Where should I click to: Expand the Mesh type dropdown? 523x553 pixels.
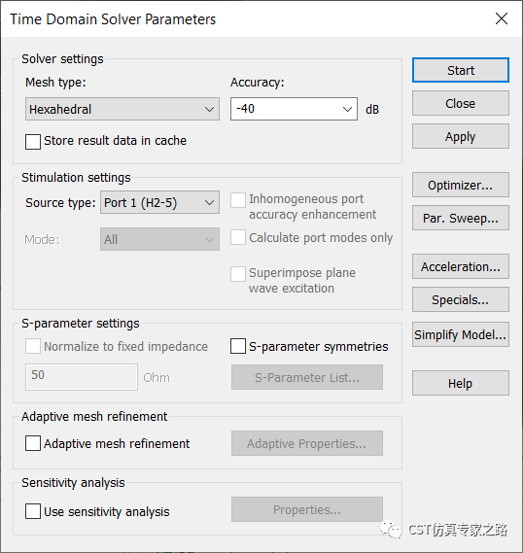(122, 109)
